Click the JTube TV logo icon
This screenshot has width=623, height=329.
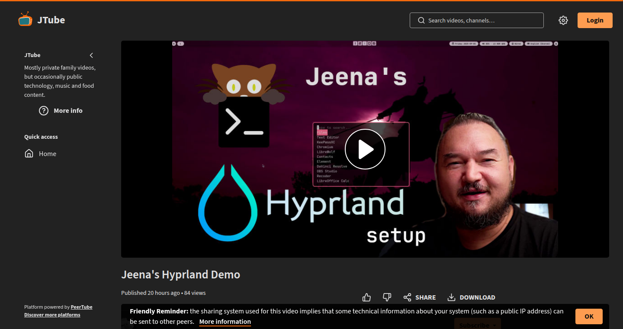pyautogui.click(x=25, y=19)
